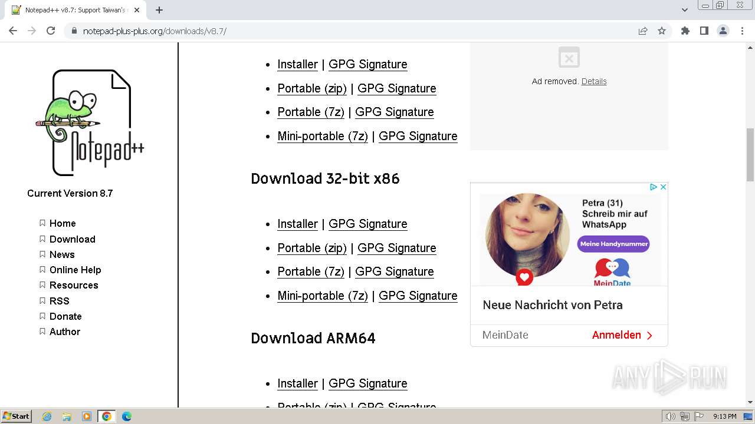Viewport: 755px width, 424px height.
Task: Click the Meine Handynummer ad button
Action: click(613, 244)
